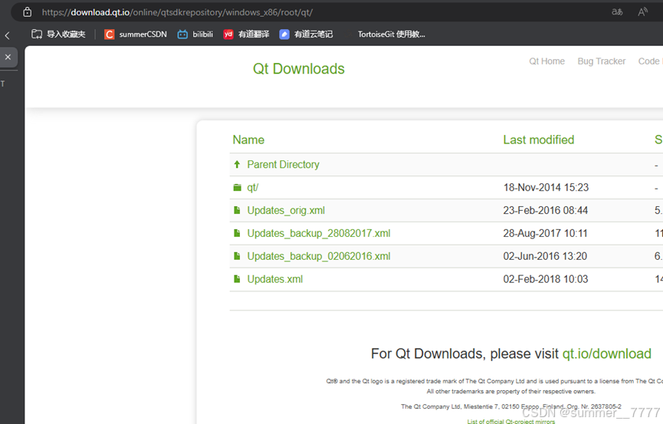
Task: Sort the listing by Last modified header
Action: [x=538, y=140]
